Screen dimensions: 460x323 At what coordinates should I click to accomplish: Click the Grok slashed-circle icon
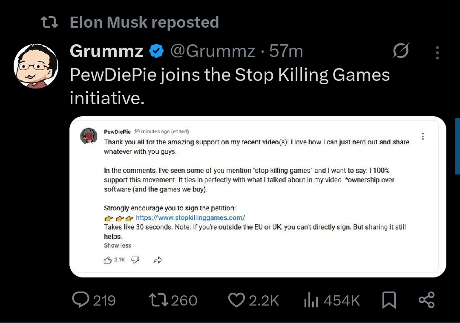click(400, 51)
